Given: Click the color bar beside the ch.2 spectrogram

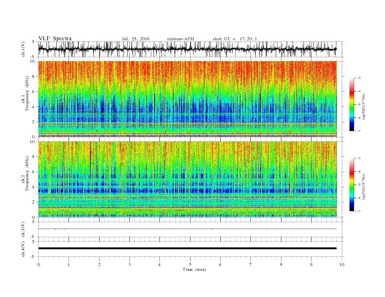Looking at the screenshot, I should point(351,184).
